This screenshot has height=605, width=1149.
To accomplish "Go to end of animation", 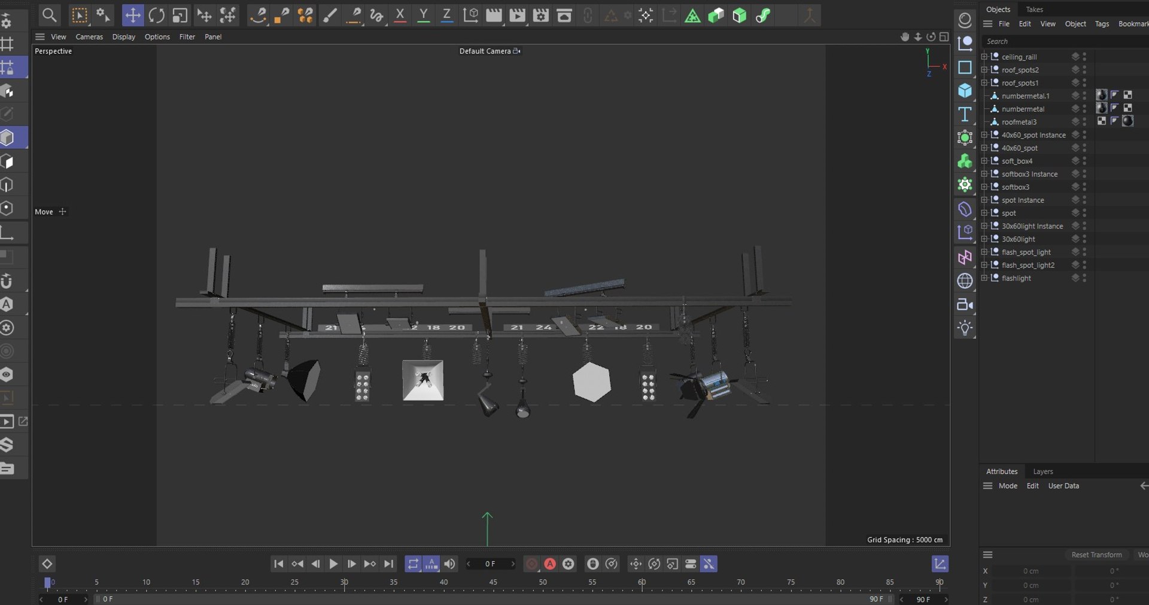I will (x=389, y=564).
